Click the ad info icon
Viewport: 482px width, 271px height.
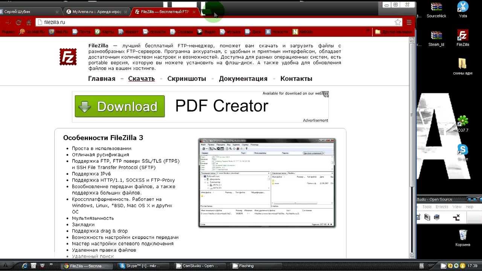326,94
